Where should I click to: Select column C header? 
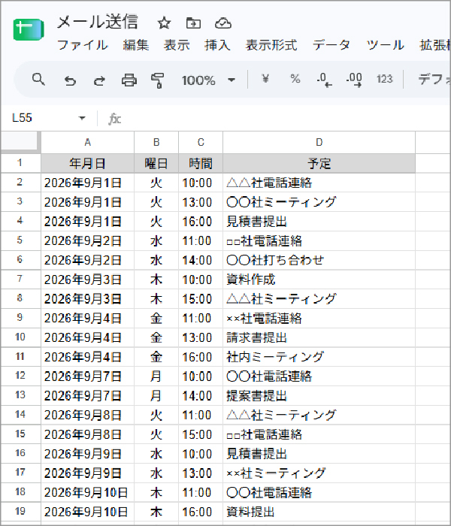coord(201,142)
